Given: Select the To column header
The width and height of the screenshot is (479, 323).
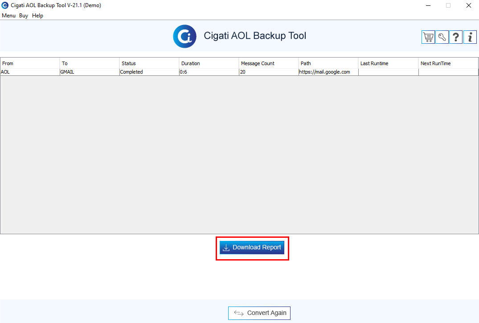Looking at the screenshot, I should click(x=90, y=63).
